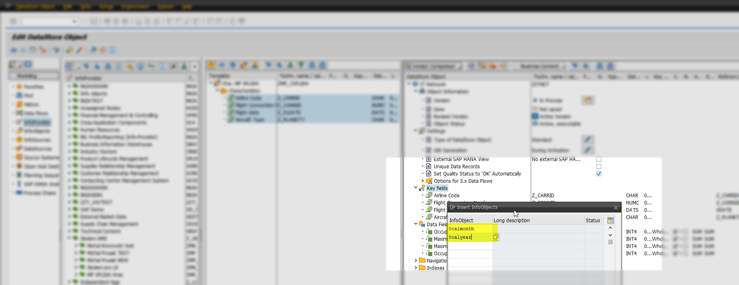
Task: Click the Insert InfoObjects scrollbar thumb
Action: pos(610,242)
